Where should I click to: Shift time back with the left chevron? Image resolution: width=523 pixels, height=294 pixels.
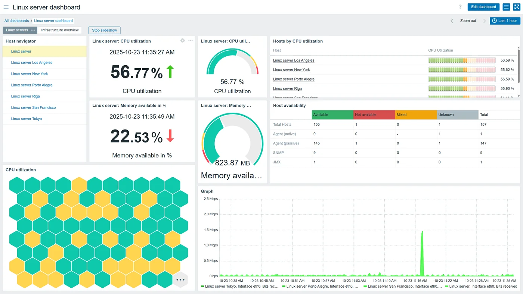[451, 21]
